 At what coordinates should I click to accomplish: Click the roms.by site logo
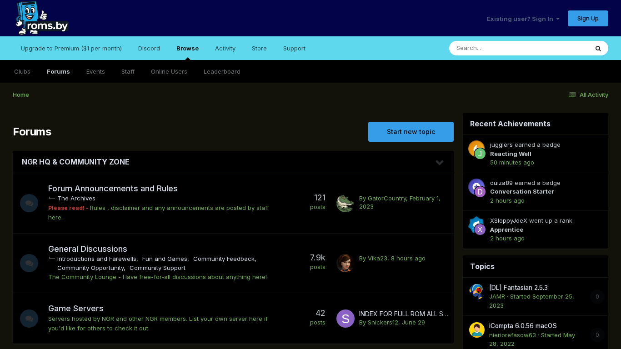click(41, 18)
